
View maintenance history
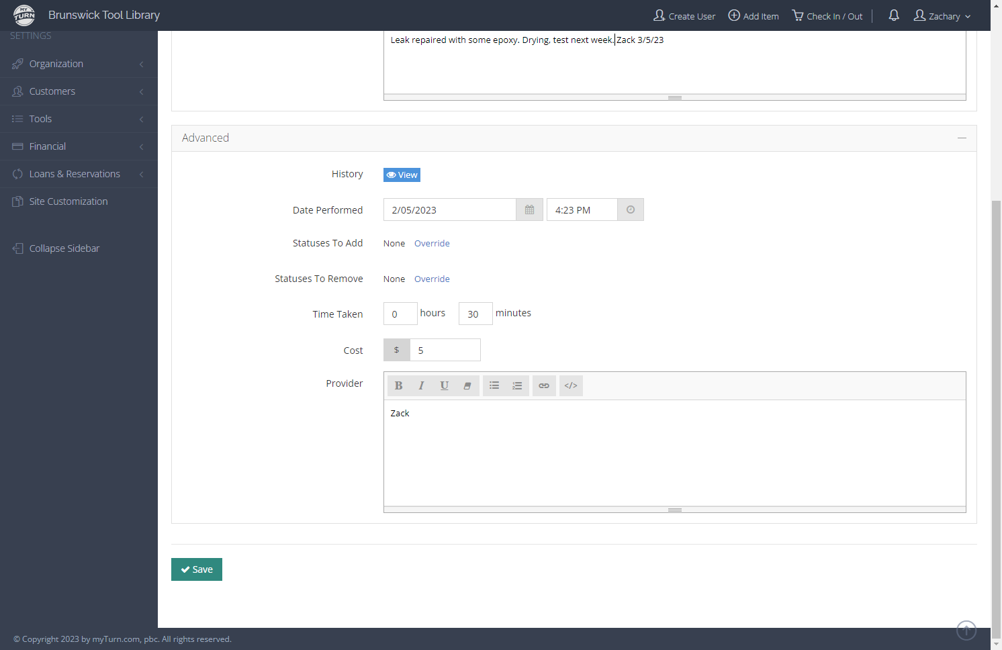coord(402,175)
